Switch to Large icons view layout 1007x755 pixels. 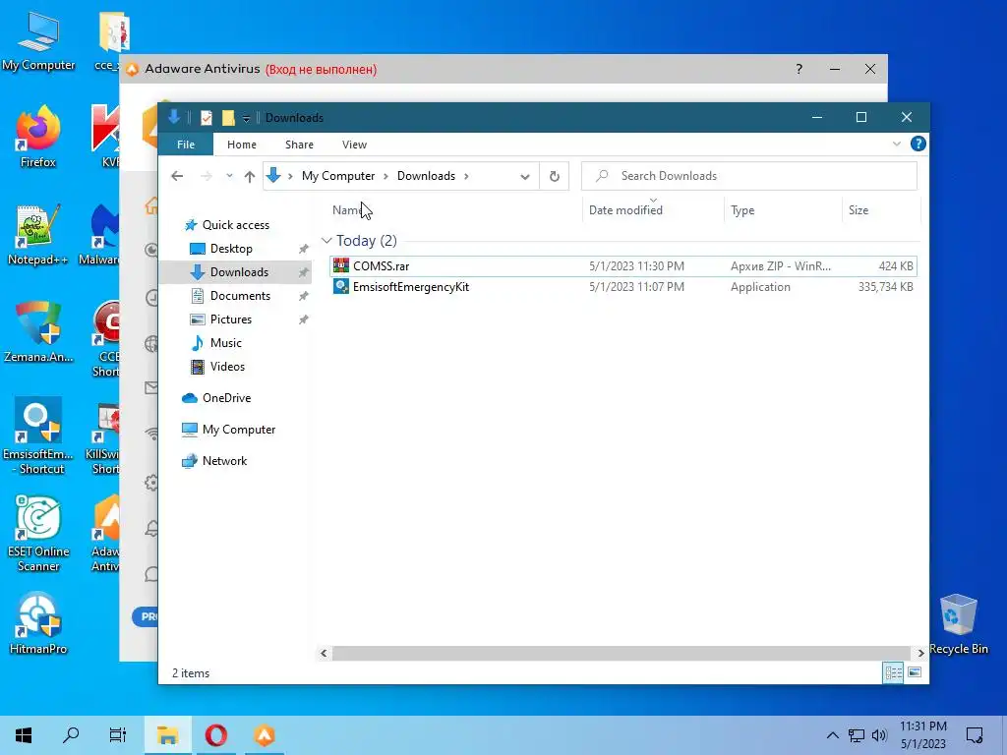point(915,672)
